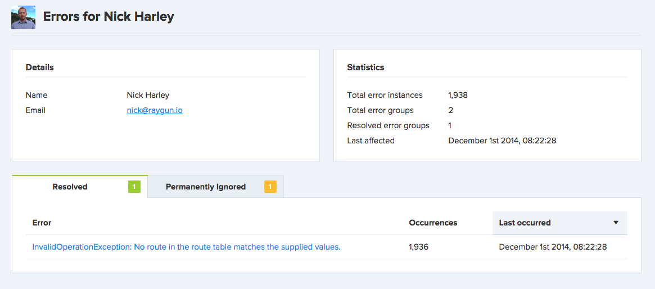The image size is (655, 289).
Task: Click Nick Harley's profile avatar photo
Action: click(x=23, y=17)
